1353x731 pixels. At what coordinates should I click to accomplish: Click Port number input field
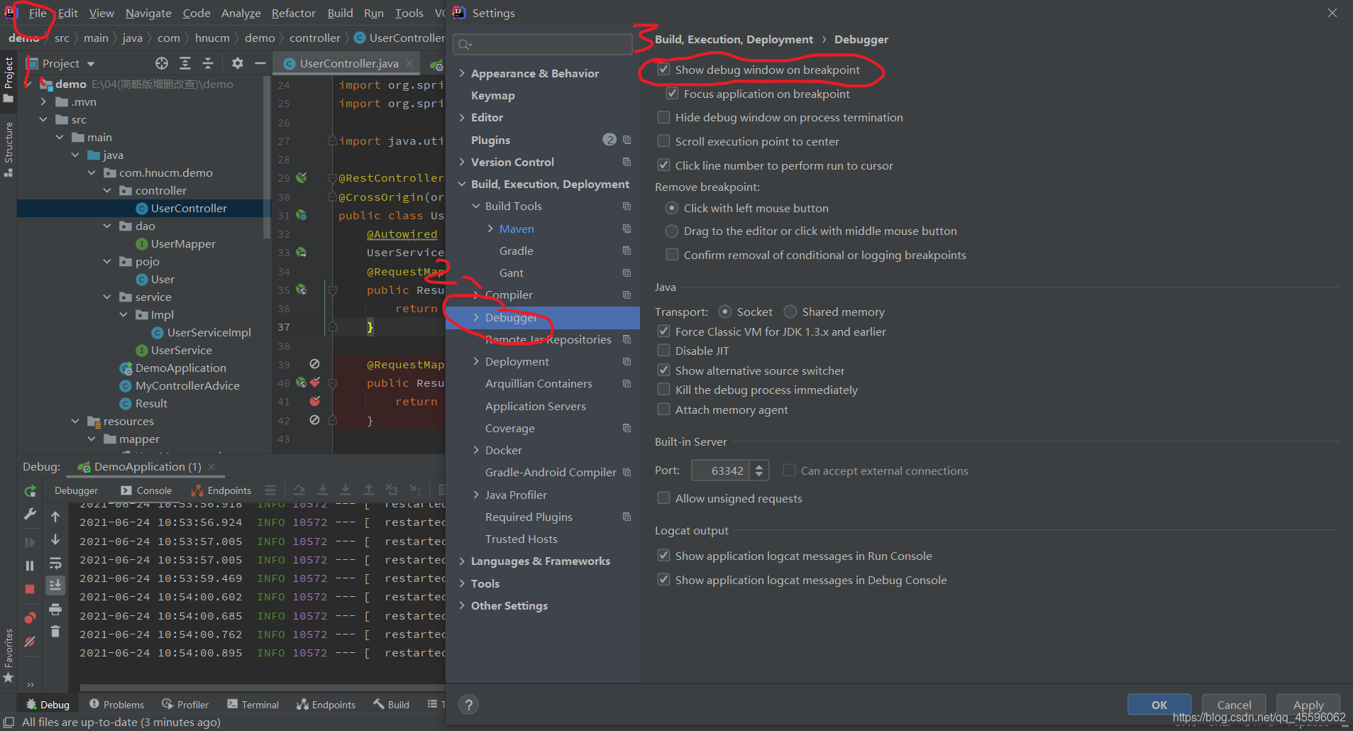tap(722, 471)
